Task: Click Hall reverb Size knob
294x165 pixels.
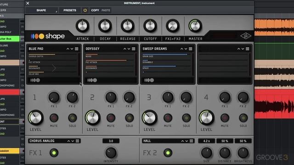Action: click(x=206, y=153)
